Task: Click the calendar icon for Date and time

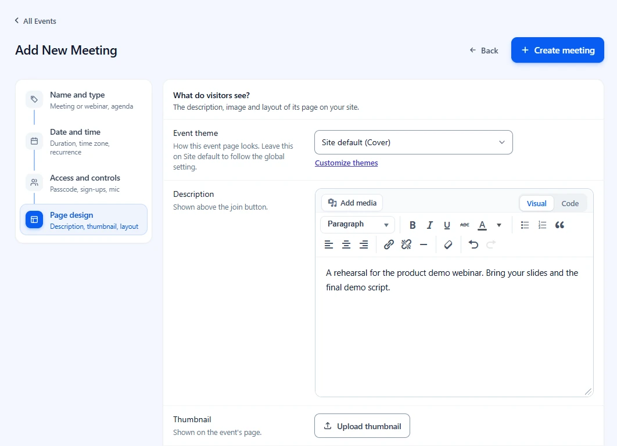Action: [x=34, y=141]
